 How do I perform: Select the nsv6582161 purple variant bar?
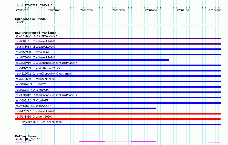pos(118,44)
